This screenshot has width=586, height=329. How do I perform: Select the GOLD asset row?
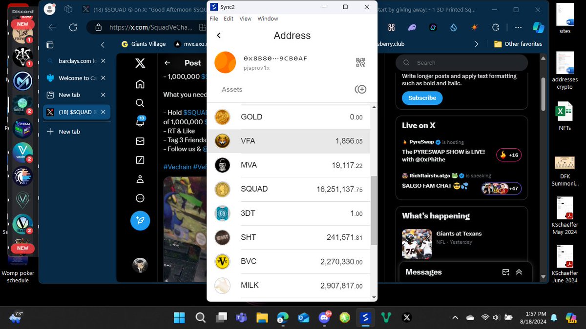[x=289, y=117]
